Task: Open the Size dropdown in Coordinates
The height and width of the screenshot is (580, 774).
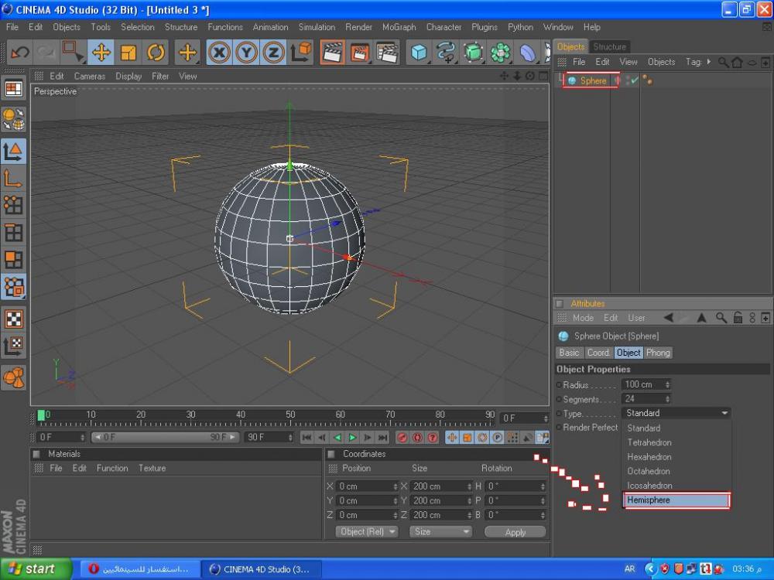Action: pos(441,532)
